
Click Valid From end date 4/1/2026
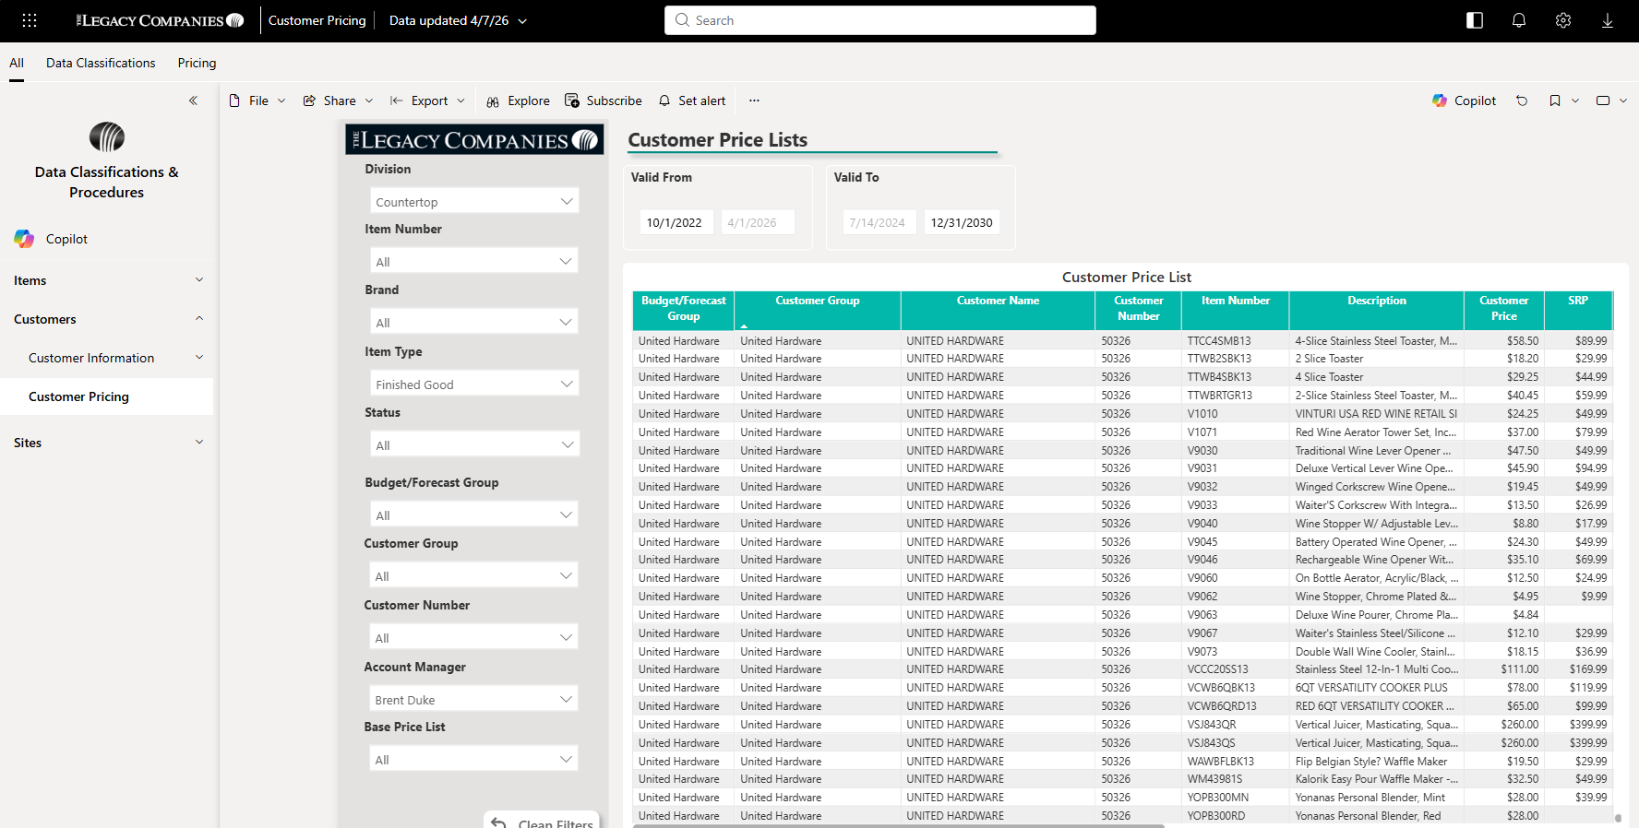(758, 222)
